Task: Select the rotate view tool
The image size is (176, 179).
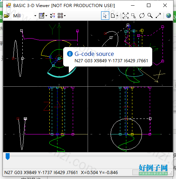Action: pos(142,16)
